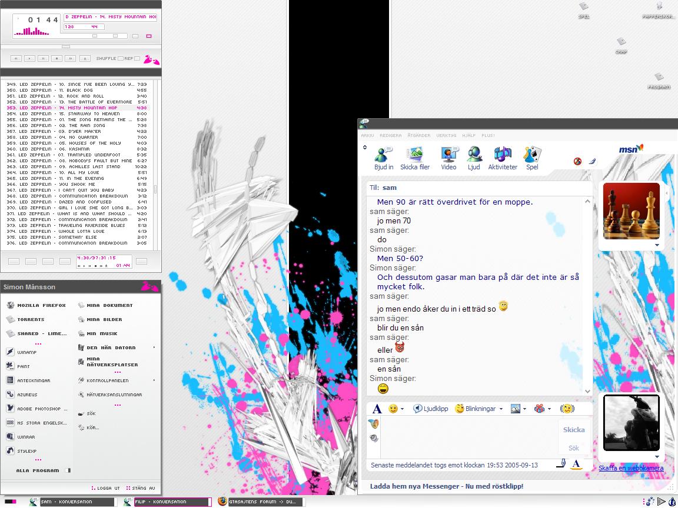Open Spel games icon in MSN toolbar
The height and width of the screenshot is (508, 678).
[x=532, y=158]
